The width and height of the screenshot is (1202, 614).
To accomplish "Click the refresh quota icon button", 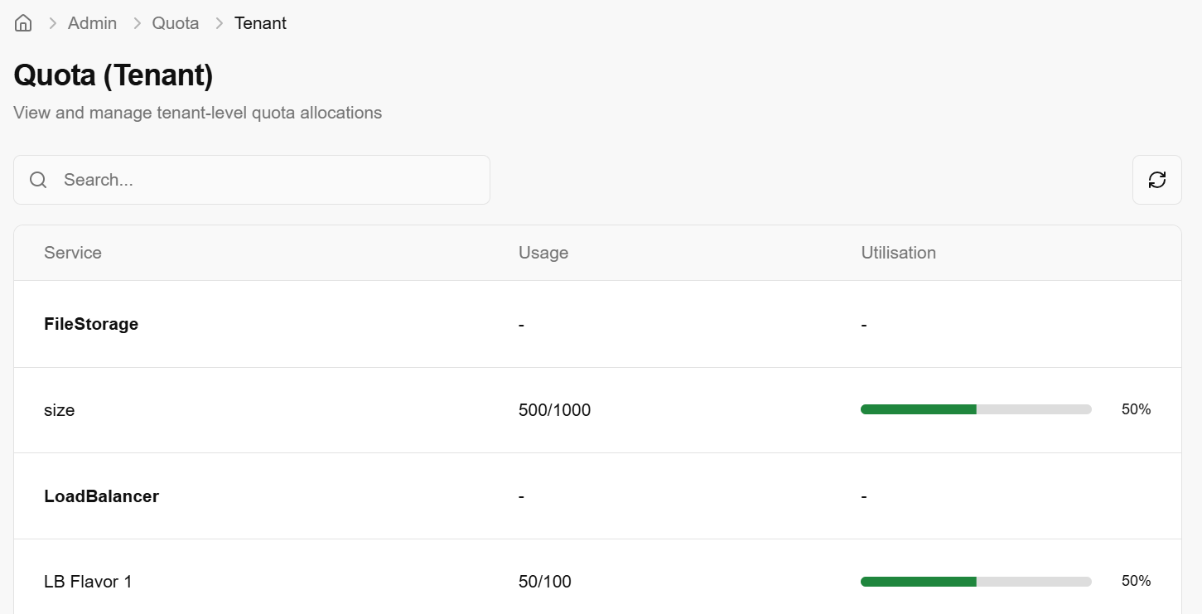I will (1156, 180).
